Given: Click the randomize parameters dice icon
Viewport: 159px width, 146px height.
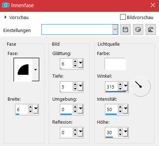Looking at the screenshot, I should click(x=138, y=29).
